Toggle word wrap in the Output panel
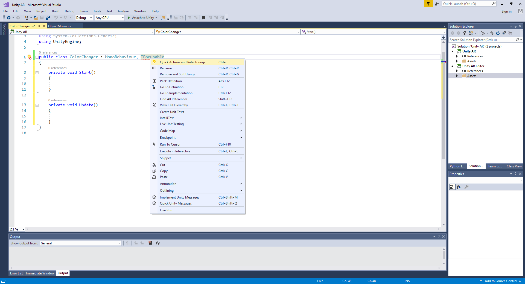This screenshot has height=284, width=525. pyautogui.click(x=158, y=243)
